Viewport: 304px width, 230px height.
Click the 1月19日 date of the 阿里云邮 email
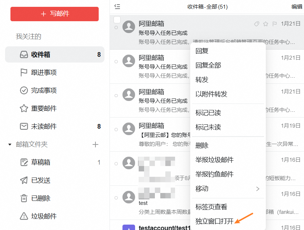pyautogui.click(x=291, y=126)
